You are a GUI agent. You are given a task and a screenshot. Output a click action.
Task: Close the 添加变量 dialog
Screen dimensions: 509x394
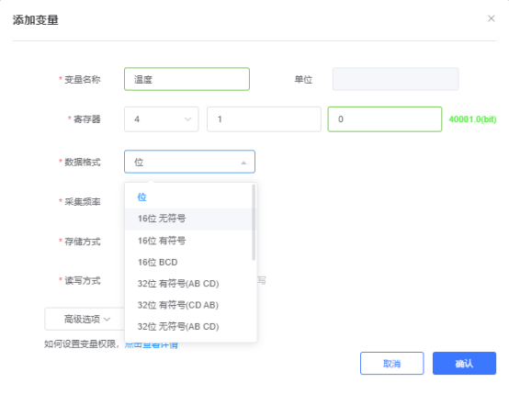tap(492, 18)
